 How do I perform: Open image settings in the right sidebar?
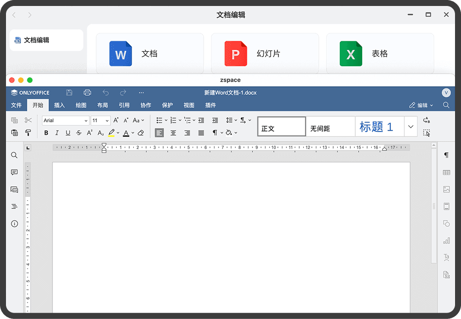coord(446,189)
